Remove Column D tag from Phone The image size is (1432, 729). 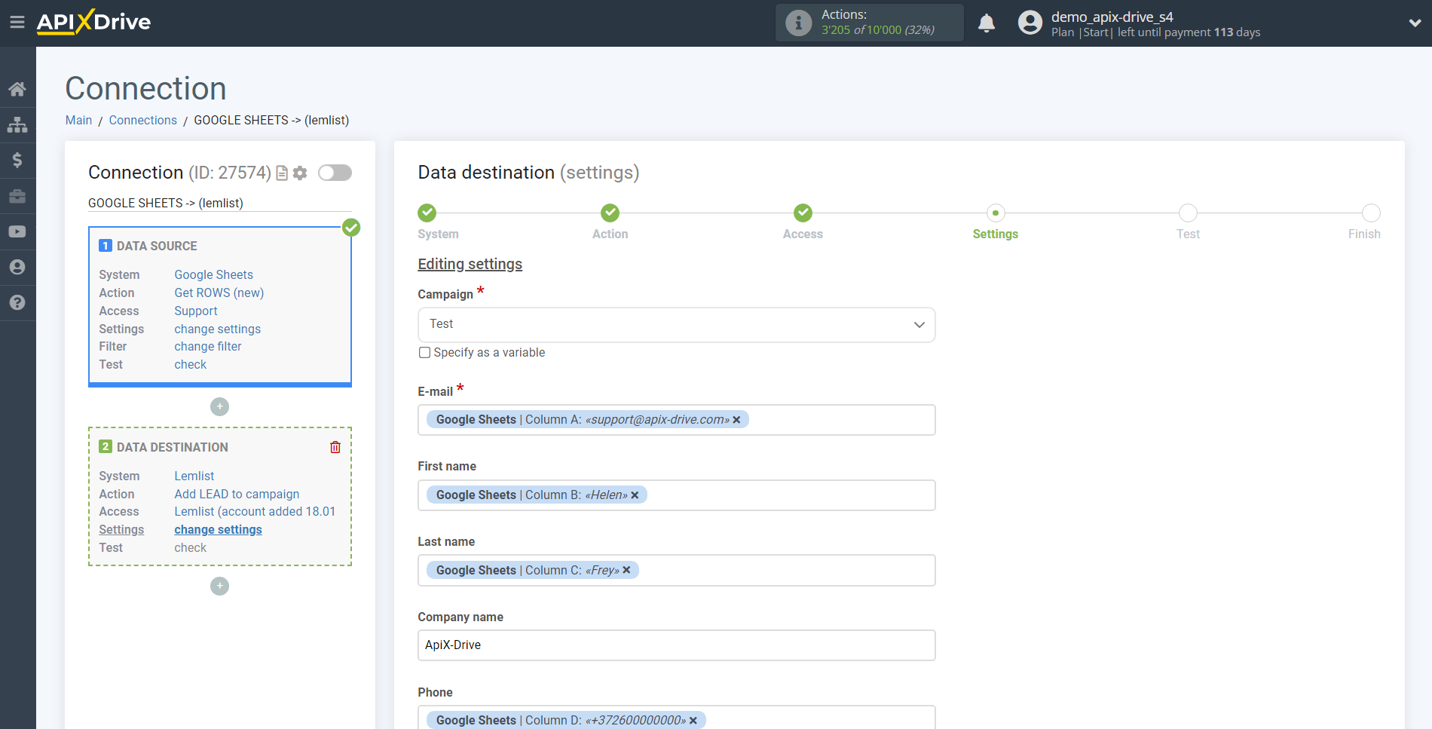(x=693, y=721)
